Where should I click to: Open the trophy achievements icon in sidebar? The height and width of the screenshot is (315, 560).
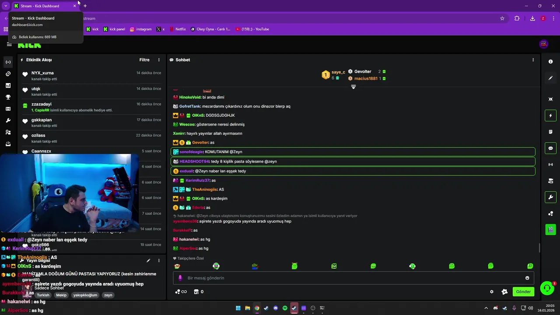[x=8, y=97]
